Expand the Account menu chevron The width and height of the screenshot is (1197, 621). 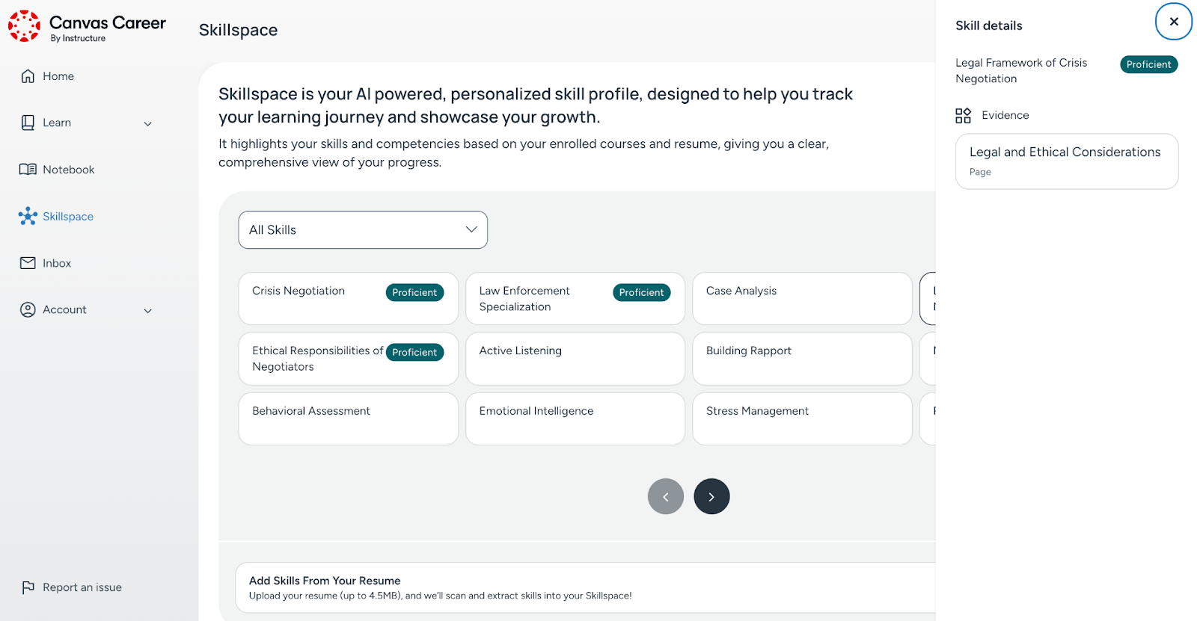click(148, 311)
